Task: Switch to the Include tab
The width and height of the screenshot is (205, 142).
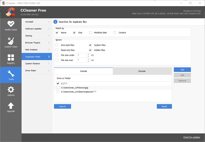Action: click(x=84, y=71)
